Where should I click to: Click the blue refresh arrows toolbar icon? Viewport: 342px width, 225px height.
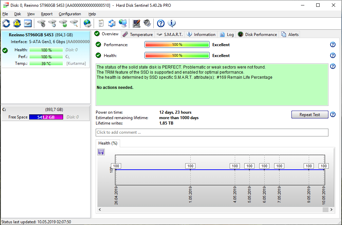click(6, 23)
